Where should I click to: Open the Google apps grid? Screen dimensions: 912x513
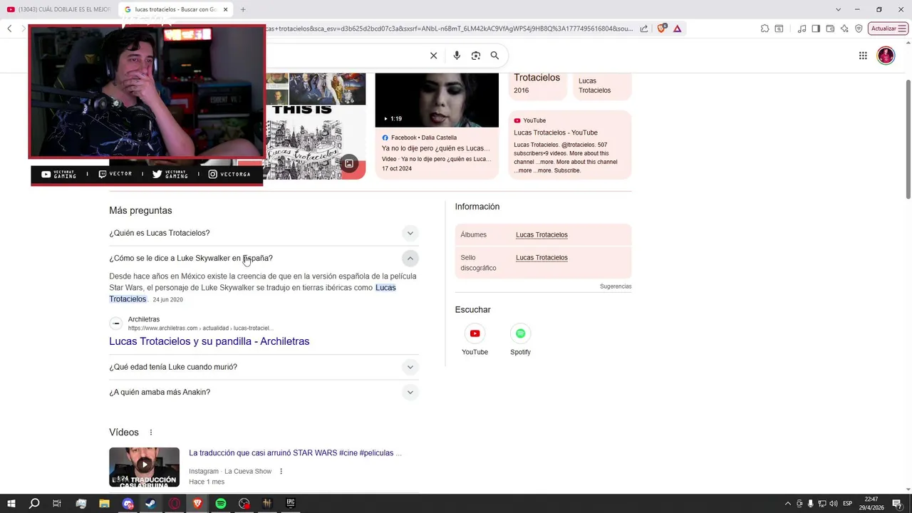(863, 56)
